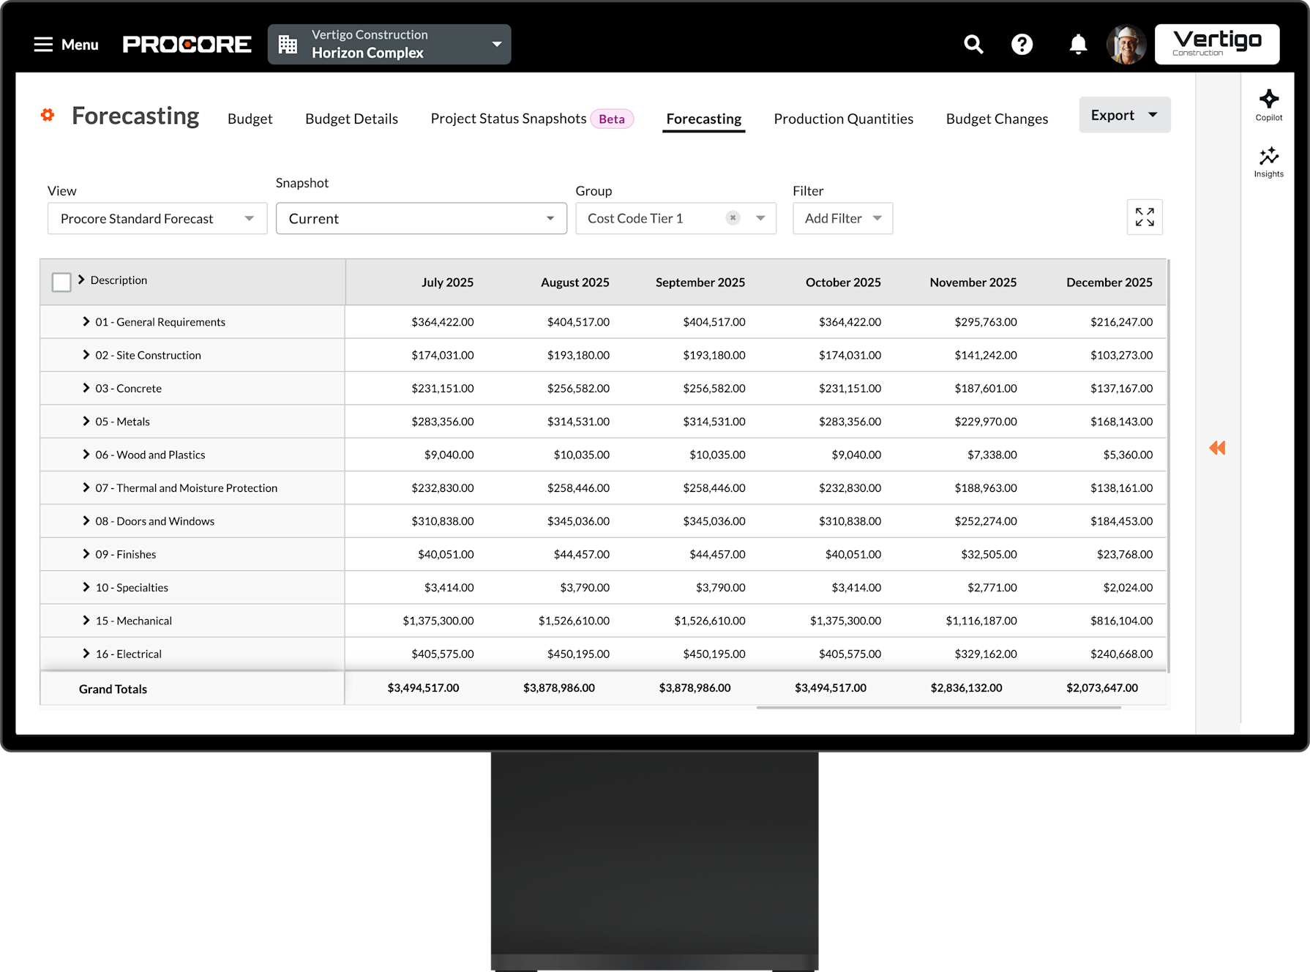Clear the Cost Code Tier 1 group filter
1310x972 pixels.
point(732,217)
